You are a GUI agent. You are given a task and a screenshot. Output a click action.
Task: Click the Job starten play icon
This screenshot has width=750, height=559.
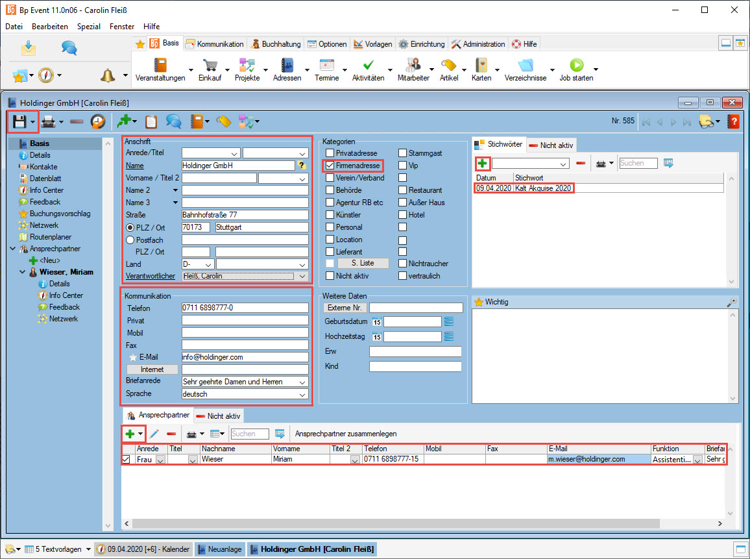coord(576,66)
